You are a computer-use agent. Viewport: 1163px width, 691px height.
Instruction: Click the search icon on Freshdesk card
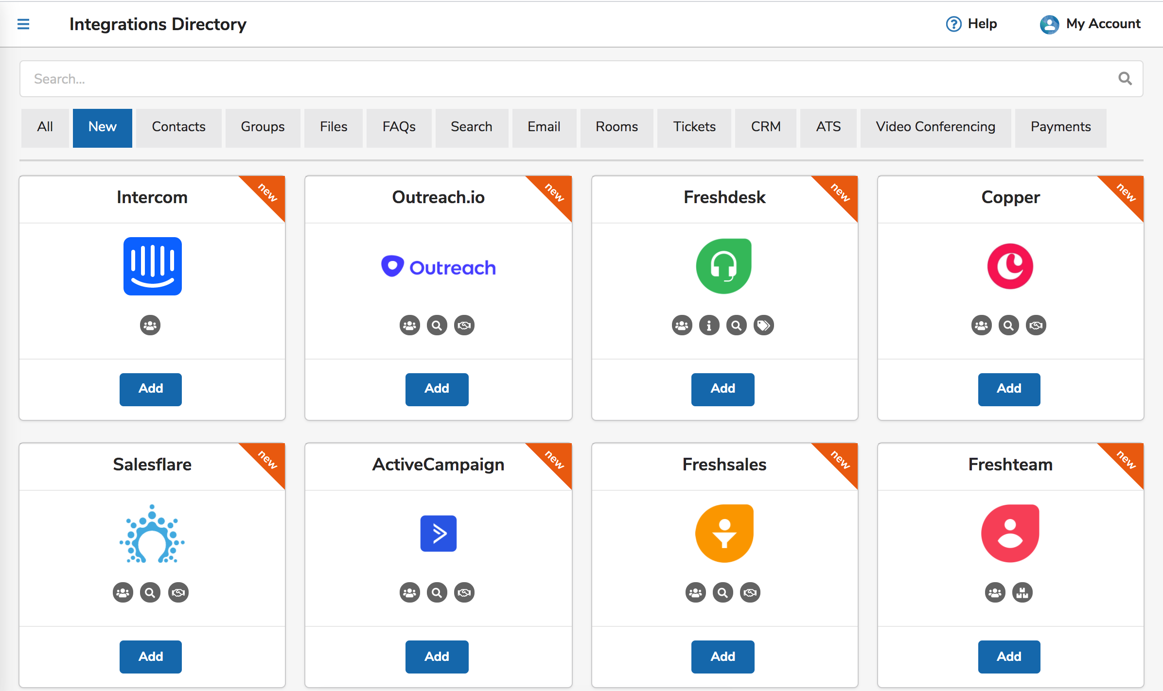737,325
